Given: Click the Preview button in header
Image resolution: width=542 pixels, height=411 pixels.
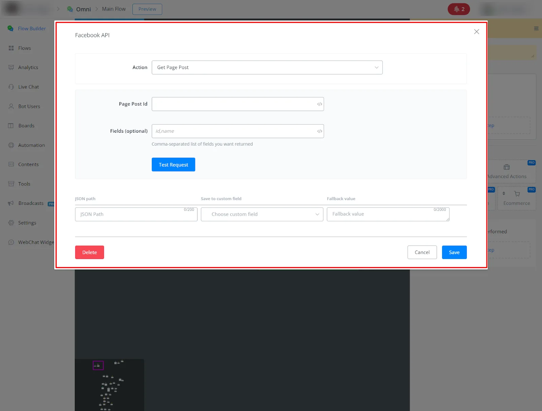Looking at the screenshot, I should point(147,9).
